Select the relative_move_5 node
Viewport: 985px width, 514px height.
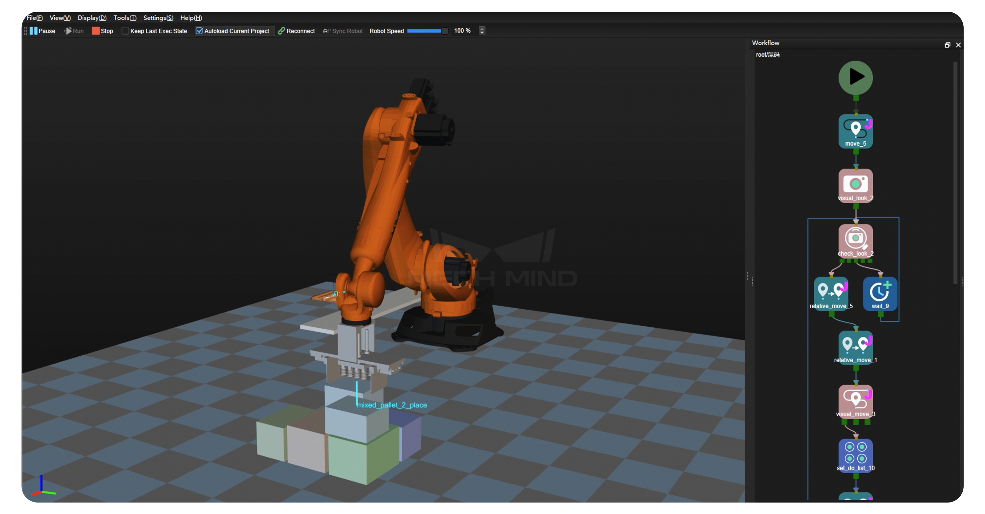831,293
